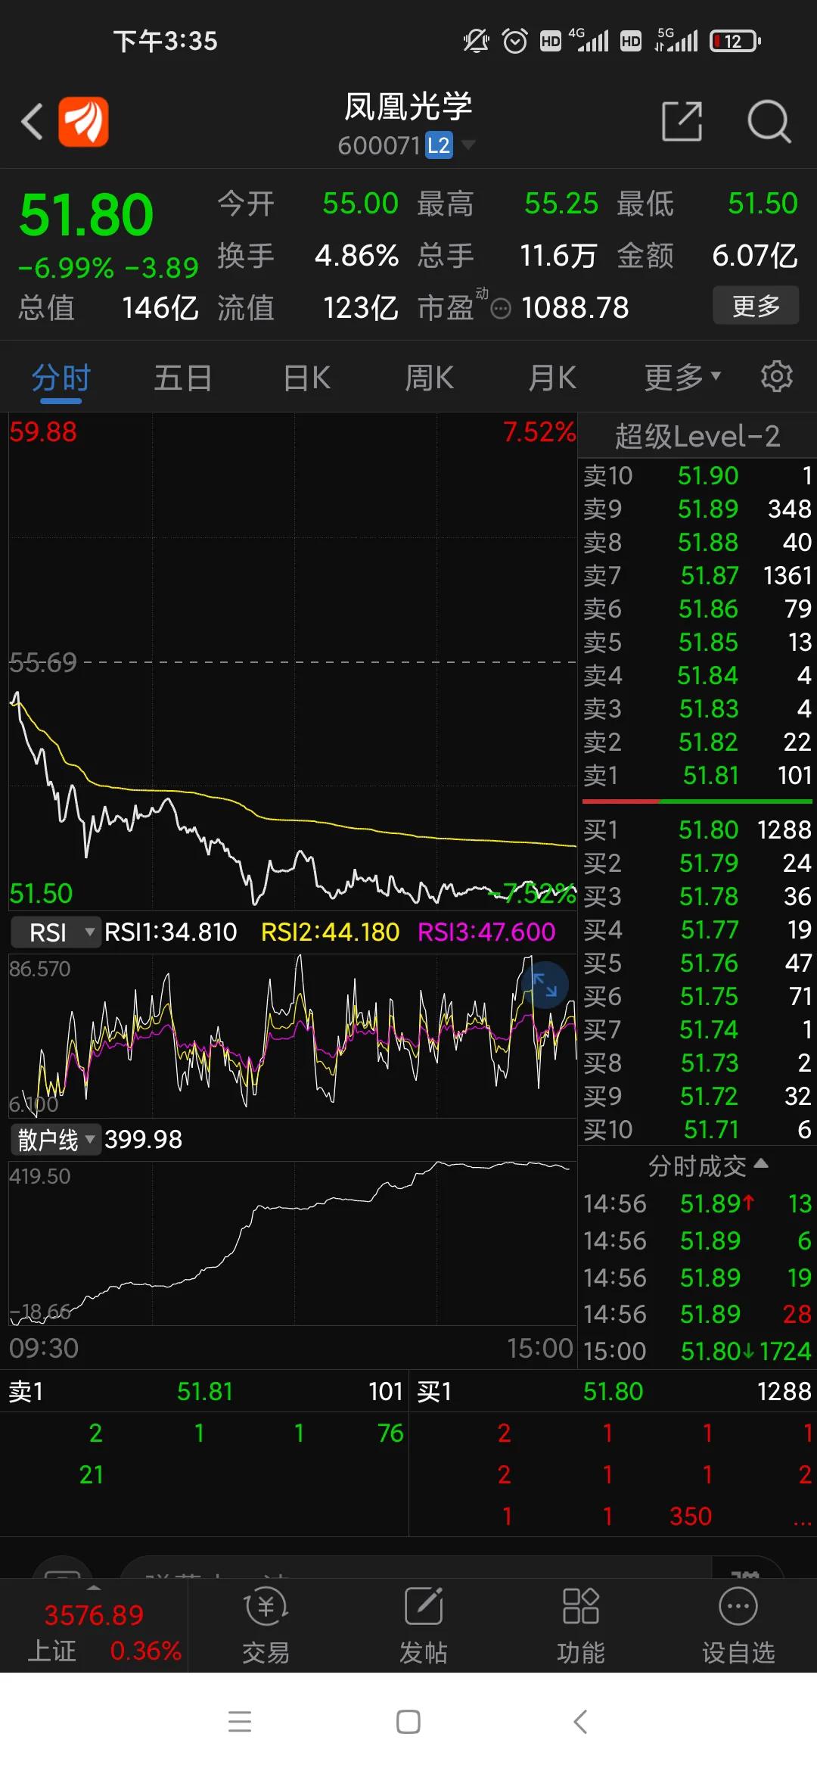Open the orange Tonghuashun app logo

(83, 121)
